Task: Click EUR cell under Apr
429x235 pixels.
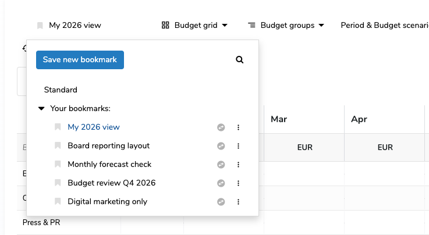Action: pyautogui.click(x=385, y=147)
